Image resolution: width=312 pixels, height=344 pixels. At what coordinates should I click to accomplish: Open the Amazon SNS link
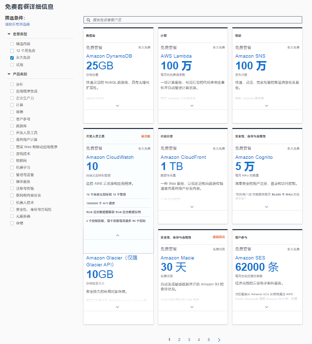250,56
